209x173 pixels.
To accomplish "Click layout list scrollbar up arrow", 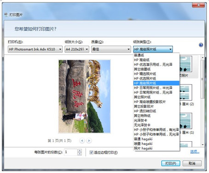I will click(x=203, y=58).
